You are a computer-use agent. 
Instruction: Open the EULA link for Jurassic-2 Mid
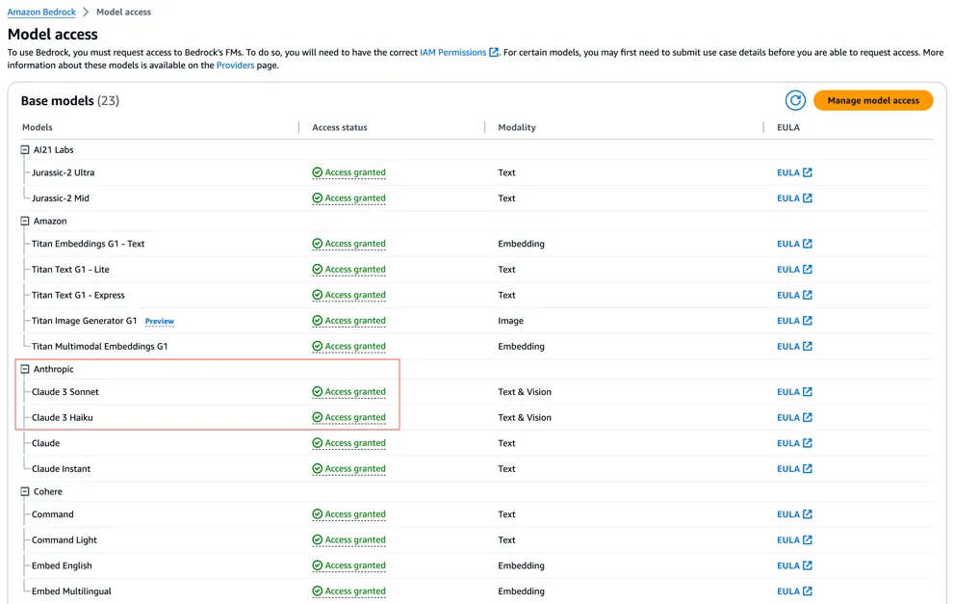pos(794,198)
